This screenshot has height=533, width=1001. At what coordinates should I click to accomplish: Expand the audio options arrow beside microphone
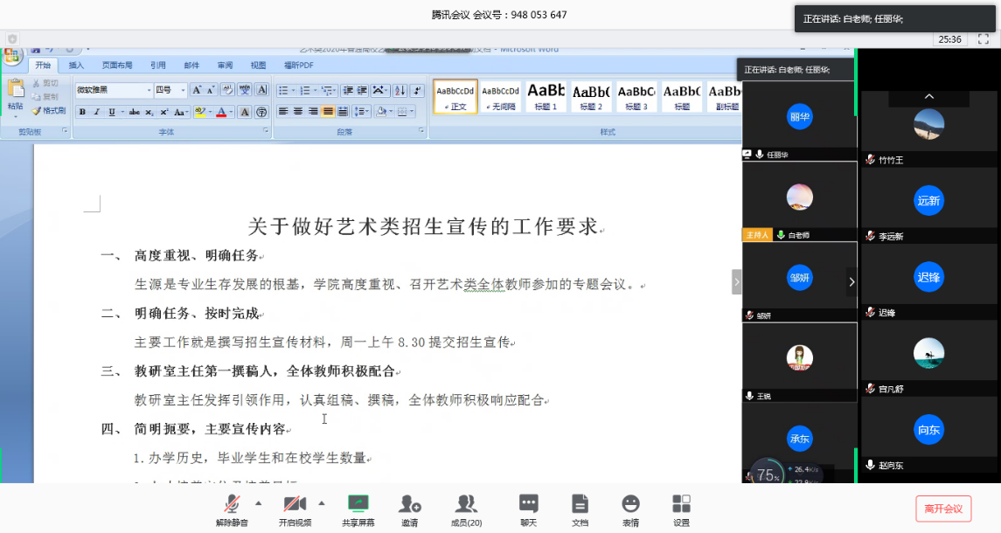point(258,503)
